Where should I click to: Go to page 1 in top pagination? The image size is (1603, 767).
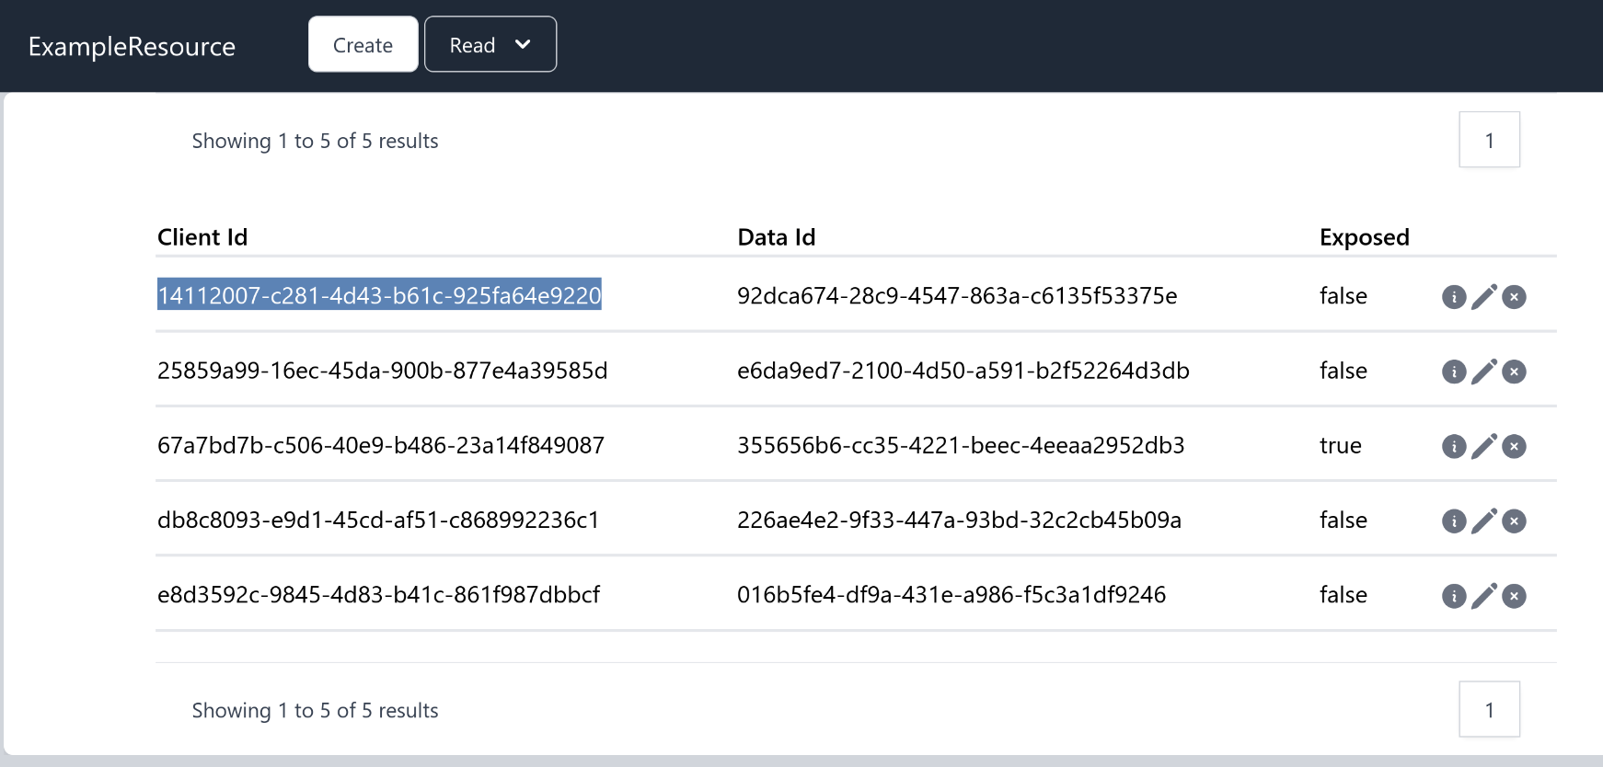coord(1489,140)
